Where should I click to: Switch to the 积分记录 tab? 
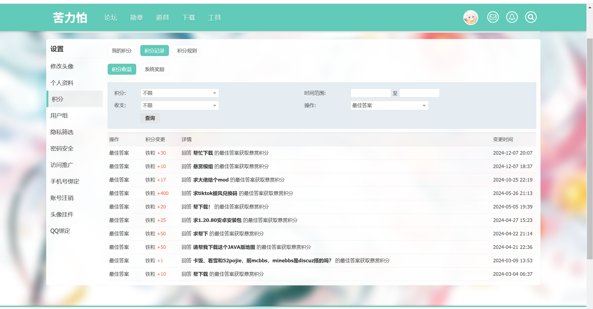tap(154, 51)
